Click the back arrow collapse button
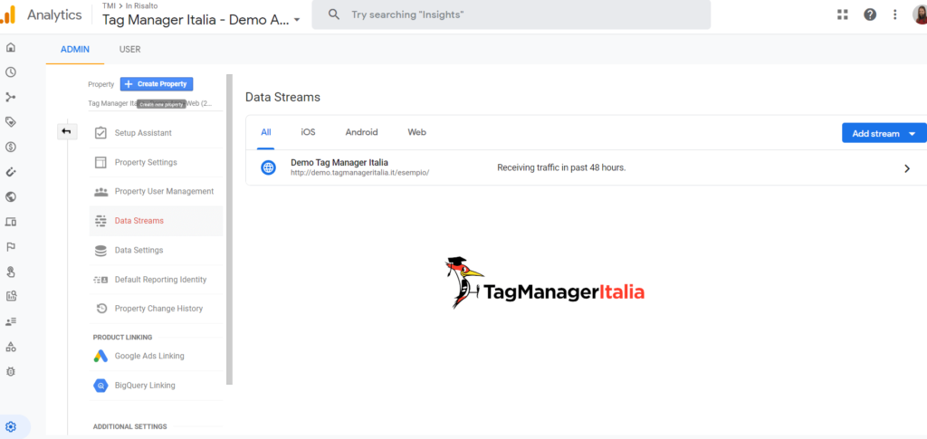 coord(67,131)
